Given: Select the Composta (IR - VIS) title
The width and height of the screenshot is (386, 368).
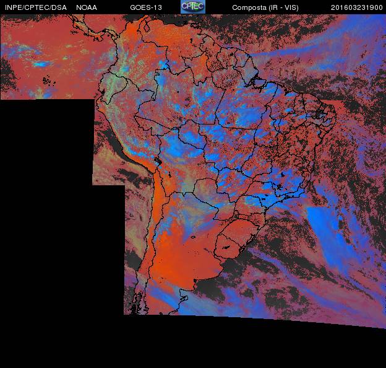Looking at the screenshot, I should tap(265, 7).
